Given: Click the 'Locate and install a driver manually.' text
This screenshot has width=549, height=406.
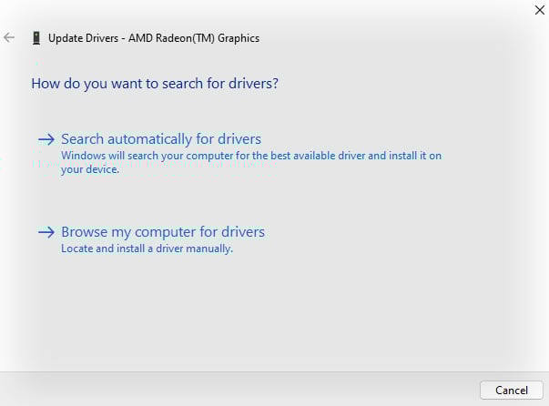Looking at the screenshot, I should pos(147,249).
